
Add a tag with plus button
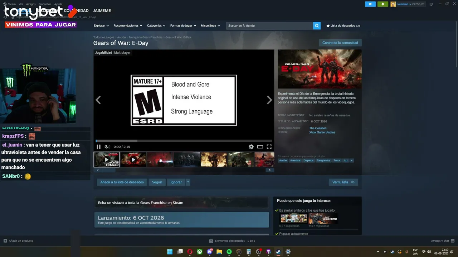(352, 161)
